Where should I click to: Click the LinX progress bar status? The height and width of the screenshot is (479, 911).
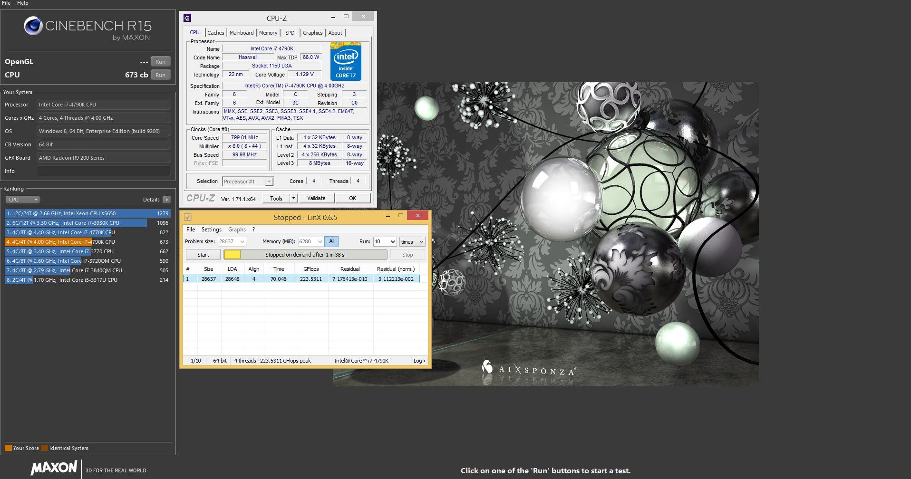[305, 255]
